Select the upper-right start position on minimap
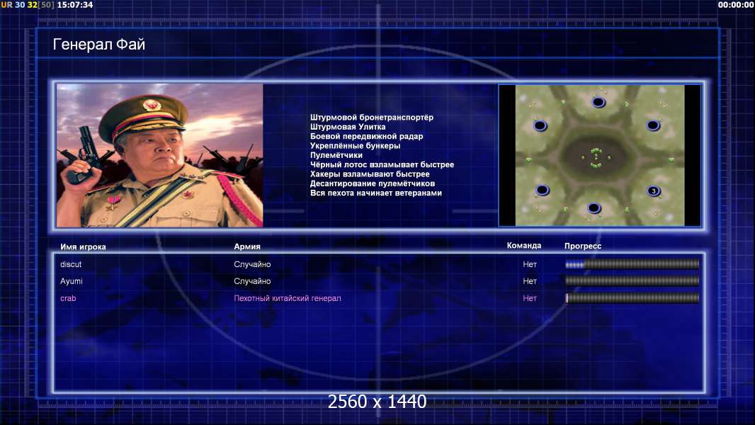 coord(653,125)
